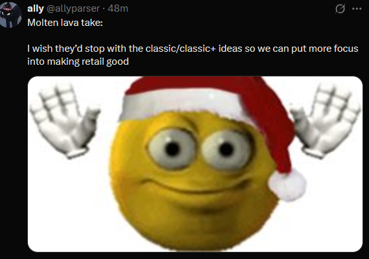Click the white fur brim of hat

[x=181, y=105]
